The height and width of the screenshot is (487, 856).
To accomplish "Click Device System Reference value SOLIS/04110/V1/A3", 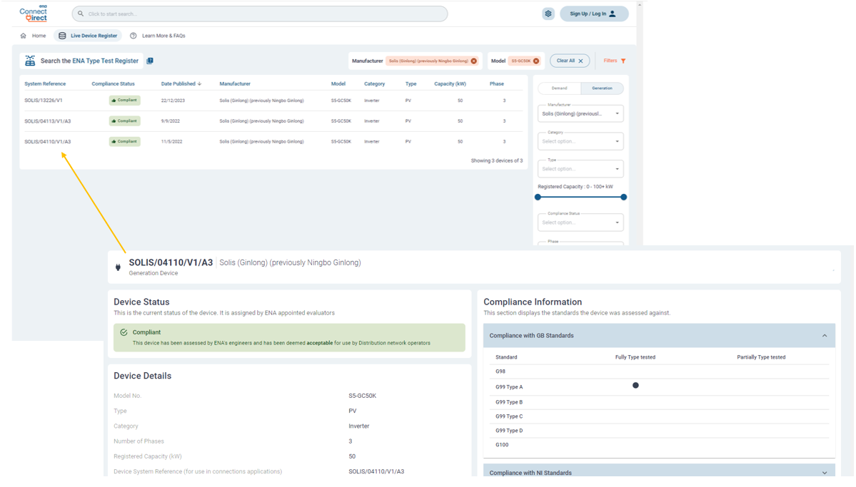I will (376, 472).
